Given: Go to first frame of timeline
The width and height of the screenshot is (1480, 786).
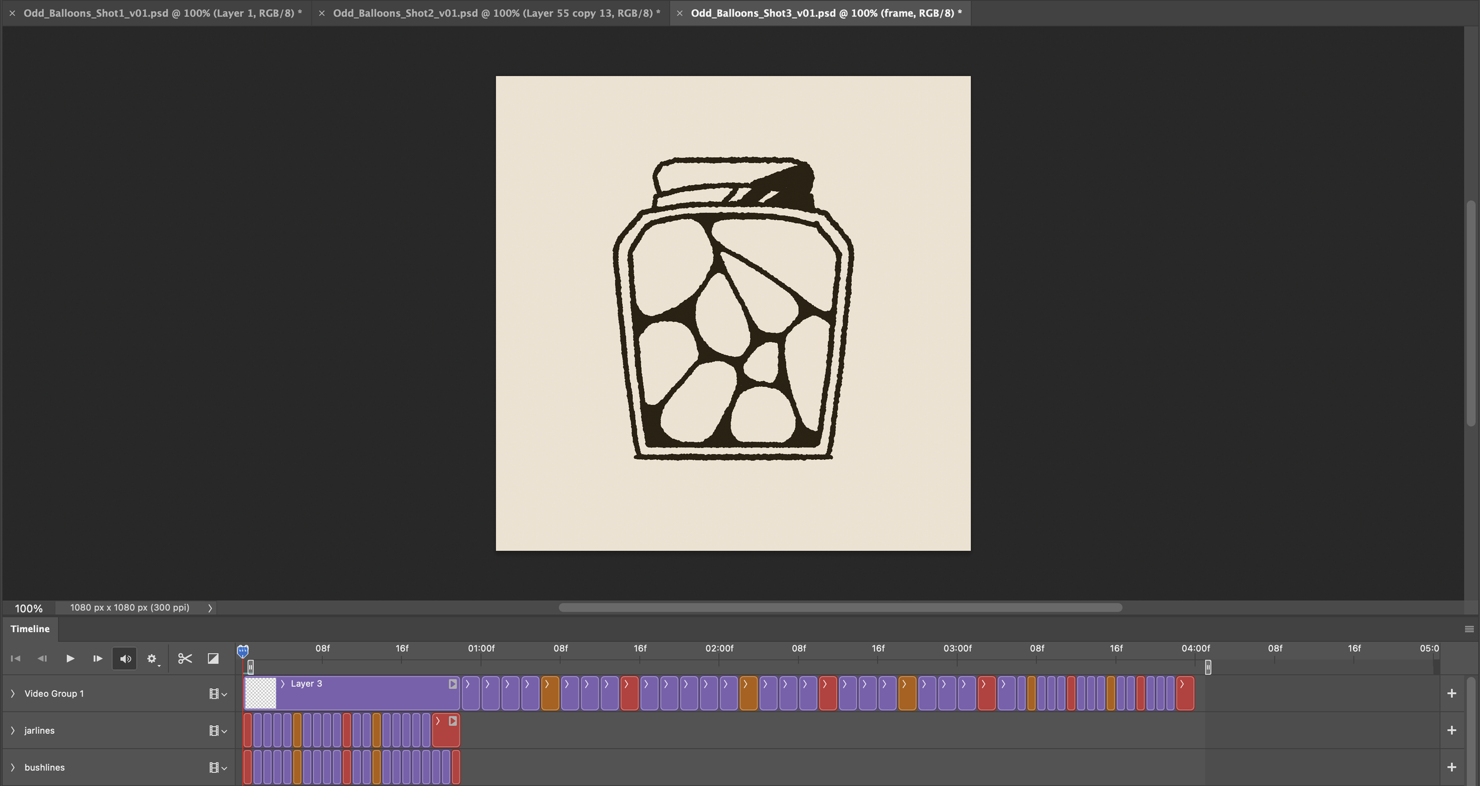Looking at the screenshot, I should pos(15,659).
